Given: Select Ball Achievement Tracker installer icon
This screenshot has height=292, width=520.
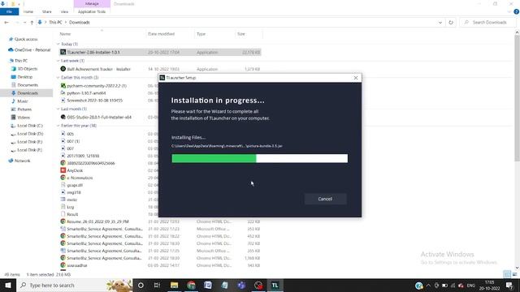Looking at the screenshot, I should pyautogui.click(x=63, y=69).
